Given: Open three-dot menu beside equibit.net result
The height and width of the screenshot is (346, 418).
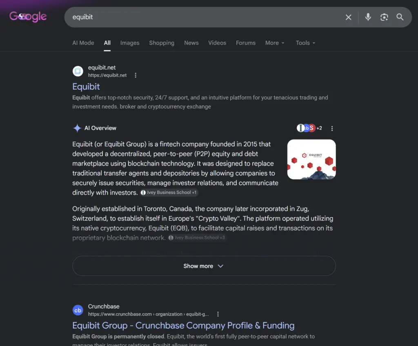Looking at the screenshot, I should (136, 75).
